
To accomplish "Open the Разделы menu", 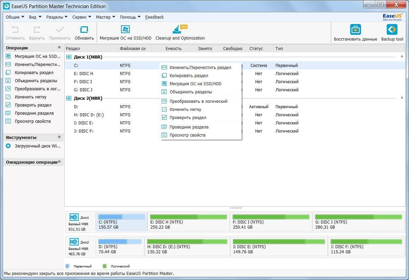I will [57, 17].
